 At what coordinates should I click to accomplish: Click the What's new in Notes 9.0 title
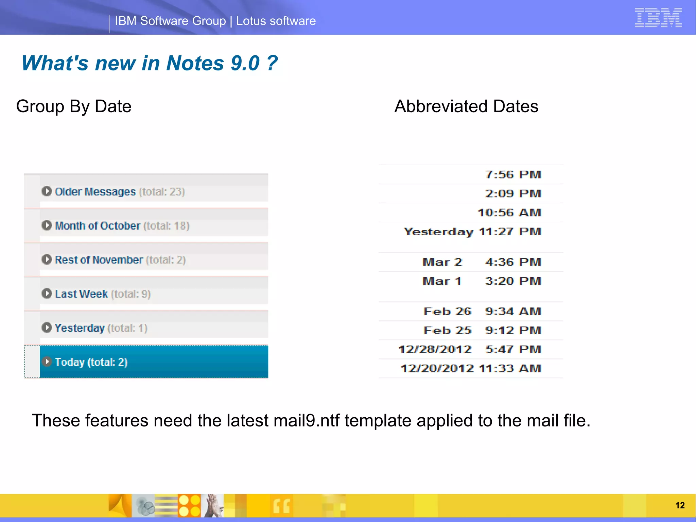pyautogui.click(x=150, y=63)
